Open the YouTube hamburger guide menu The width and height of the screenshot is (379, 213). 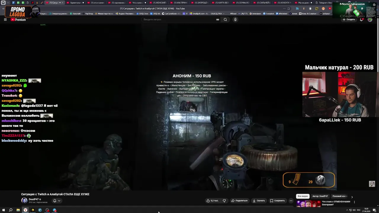coord(5,20)
